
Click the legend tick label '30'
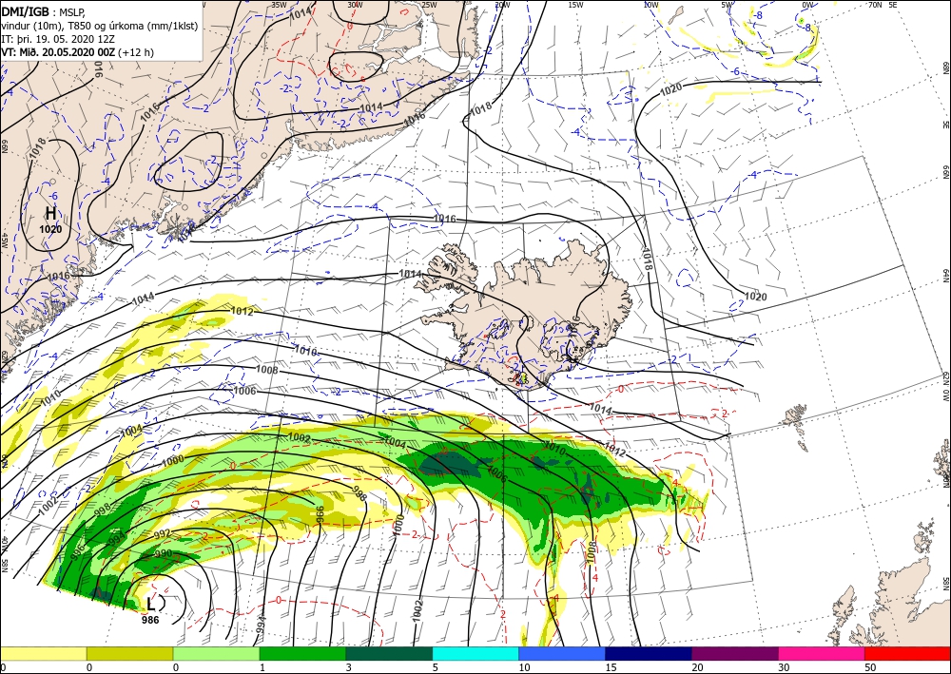pos(783,667)
